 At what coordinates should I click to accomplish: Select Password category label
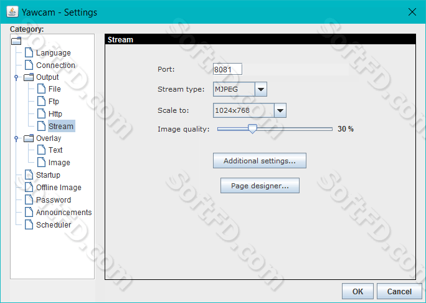54,200
